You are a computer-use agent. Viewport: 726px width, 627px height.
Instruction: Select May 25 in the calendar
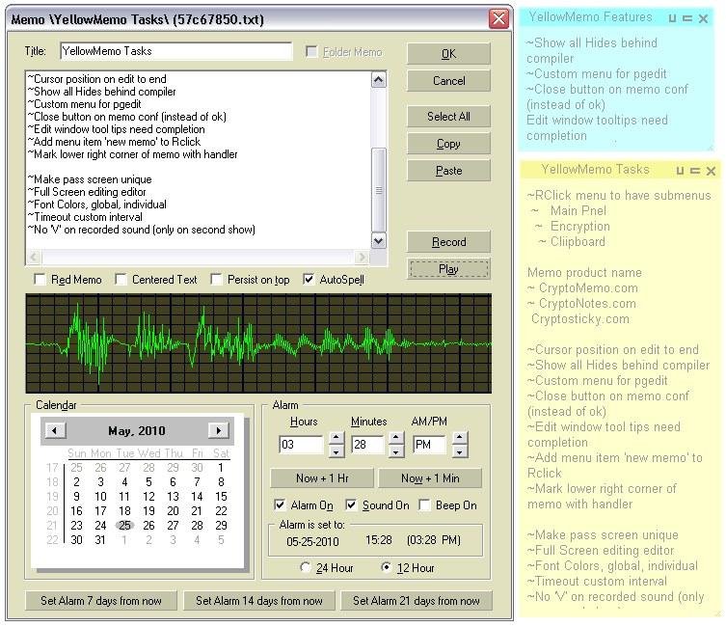click(124, 525)
